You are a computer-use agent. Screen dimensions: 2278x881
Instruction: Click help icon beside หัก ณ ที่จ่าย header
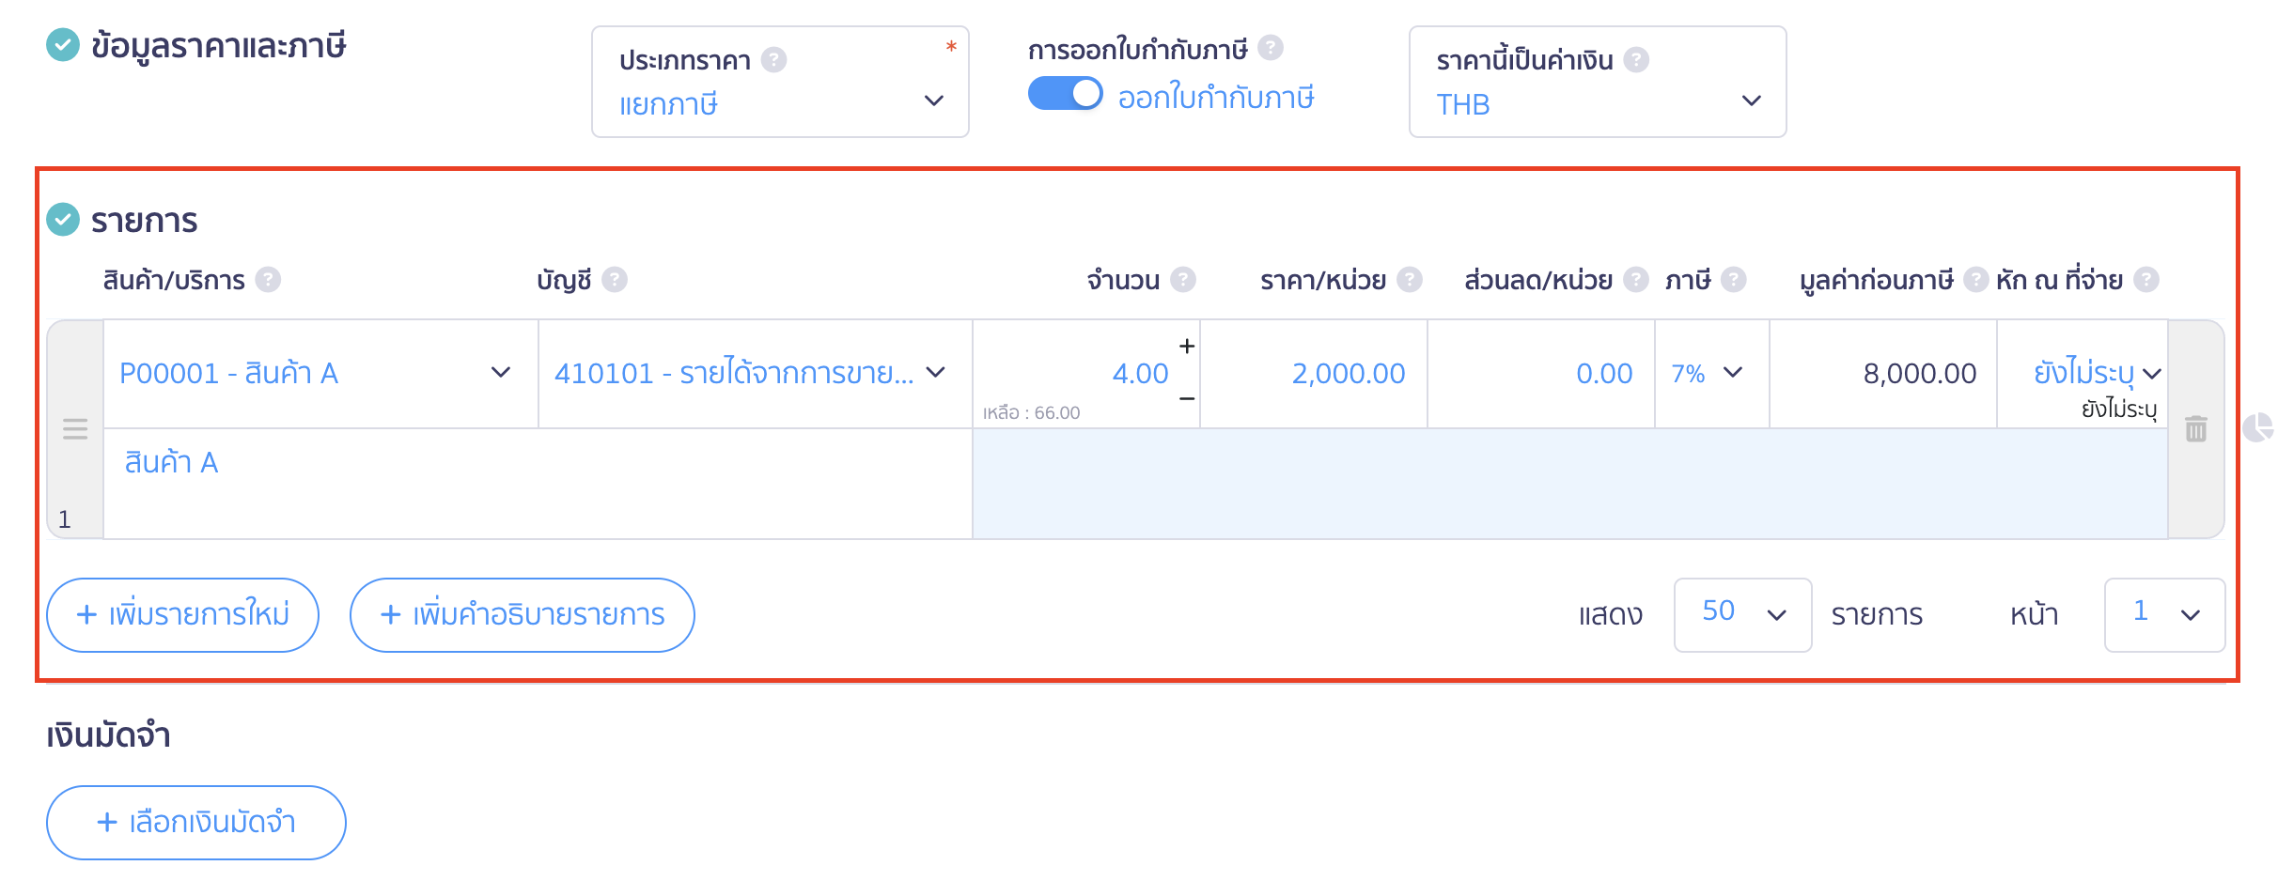pyautogui.click(x=2145, y=280)
